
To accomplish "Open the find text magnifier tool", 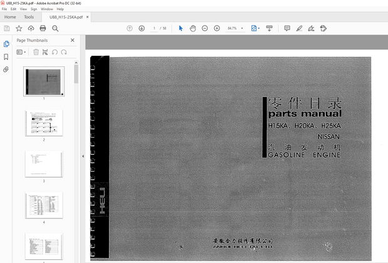I will (x=55, y=28).
